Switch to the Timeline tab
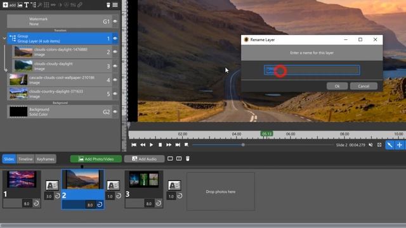 (x=25, y=159)
